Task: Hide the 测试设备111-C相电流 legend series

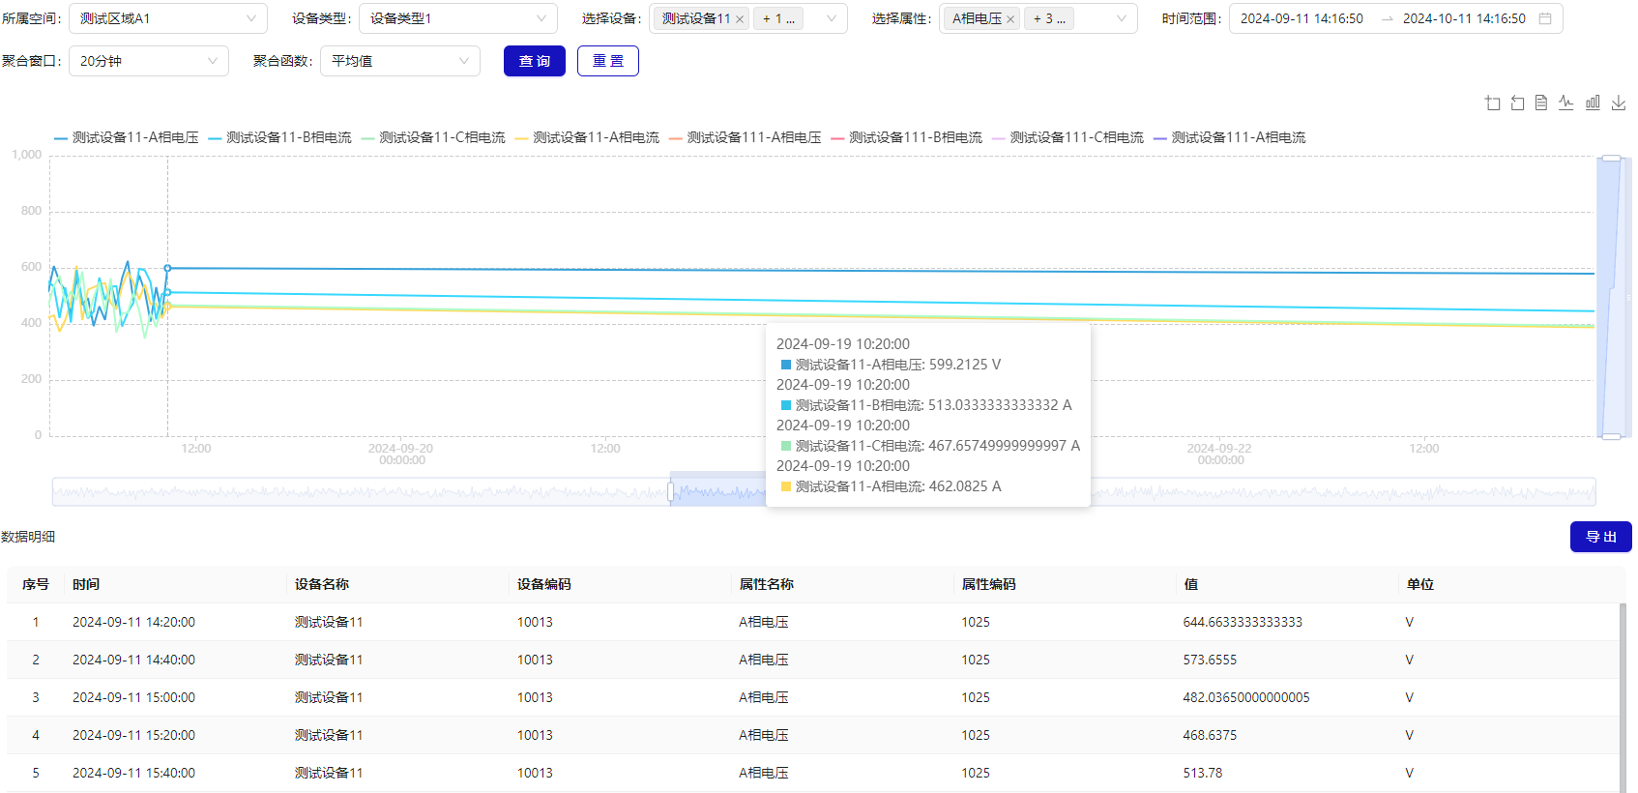Action: click(x=1068, y=138)
